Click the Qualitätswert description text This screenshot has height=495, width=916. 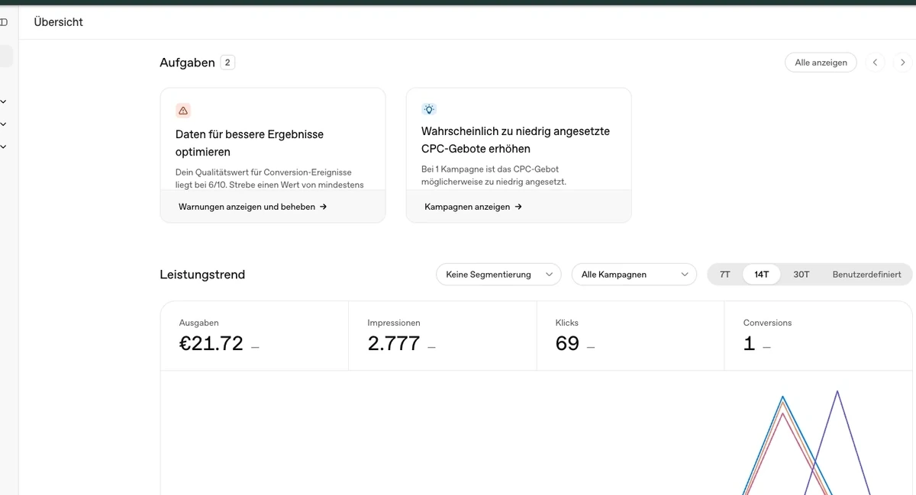[269, 178]
